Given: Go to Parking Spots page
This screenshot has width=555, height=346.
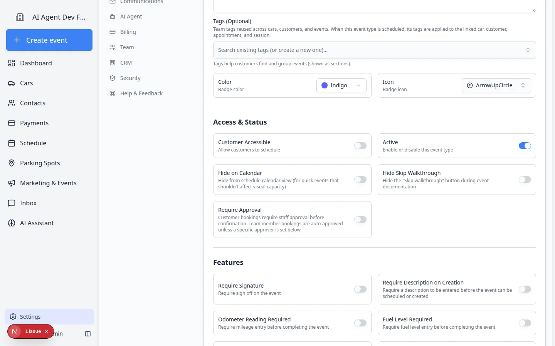Looking at the screenshot, I should tap(40, 163).
